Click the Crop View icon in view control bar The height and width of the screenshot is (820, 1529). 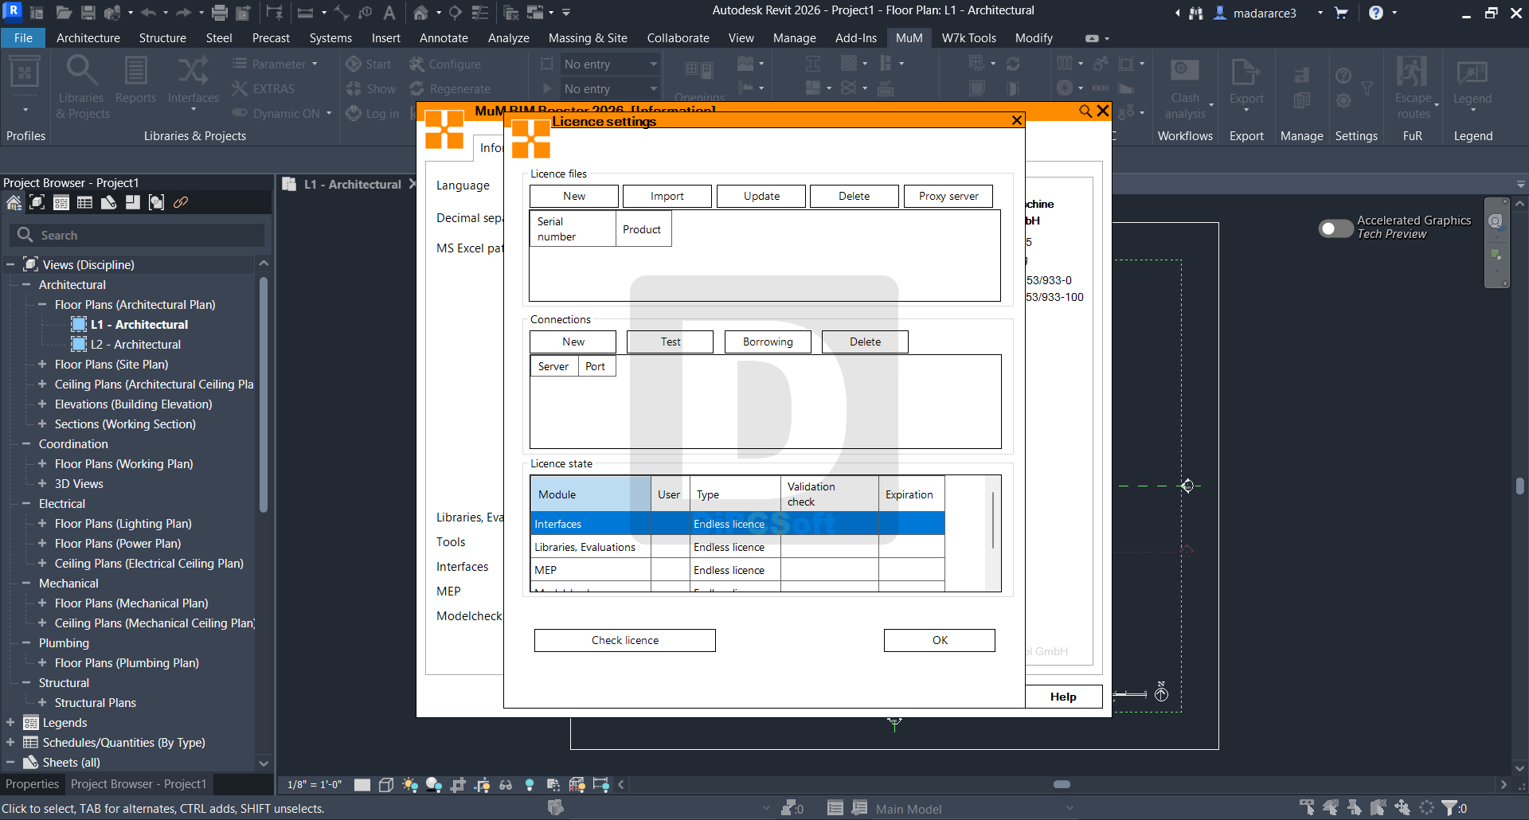click(458, 785)
